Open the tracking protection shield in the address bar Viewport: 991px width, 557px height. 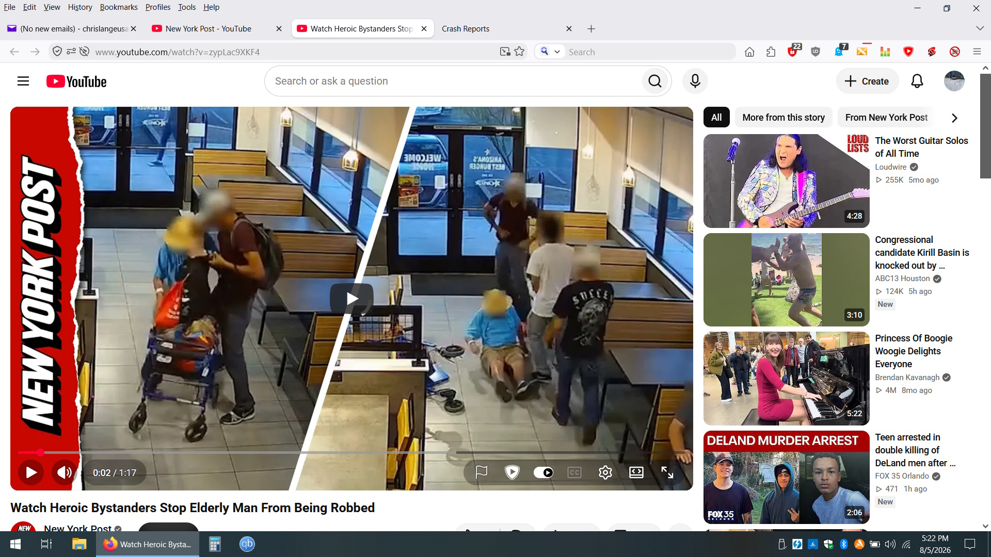coord(57,52)
